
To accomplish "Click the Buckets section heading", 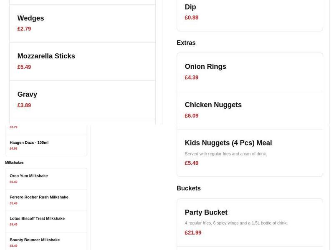I will [x=189, y=188].
